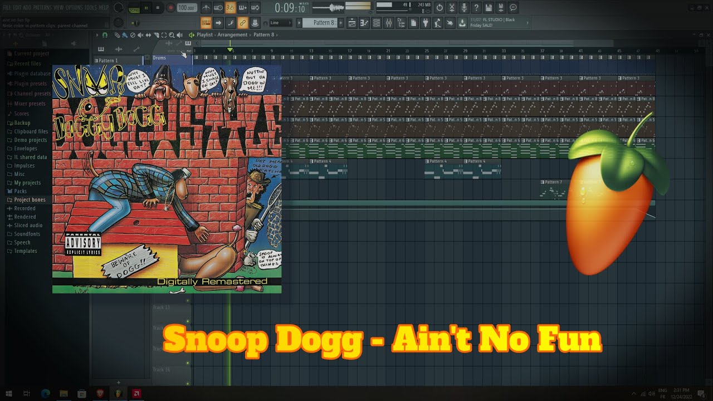Select the delete tool in playlist toolbar
This screenshot has width=713, height=401.
click(x=133, y=35)
